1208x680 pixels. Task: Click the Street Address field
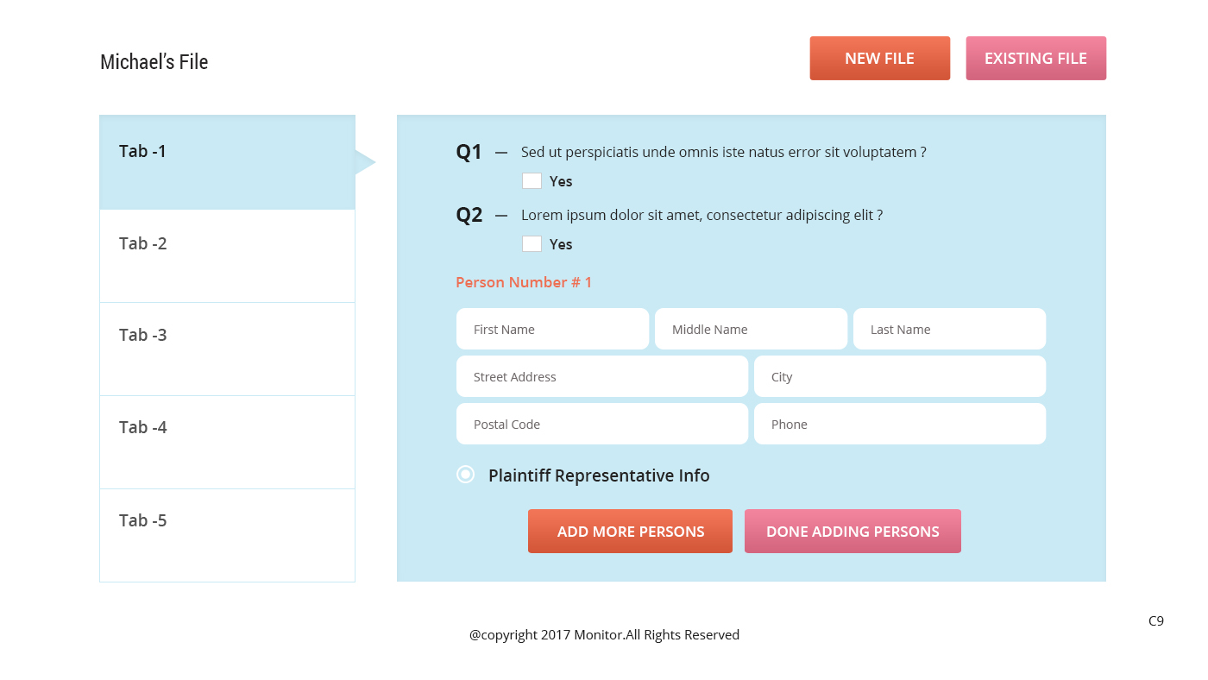[602, 377]
